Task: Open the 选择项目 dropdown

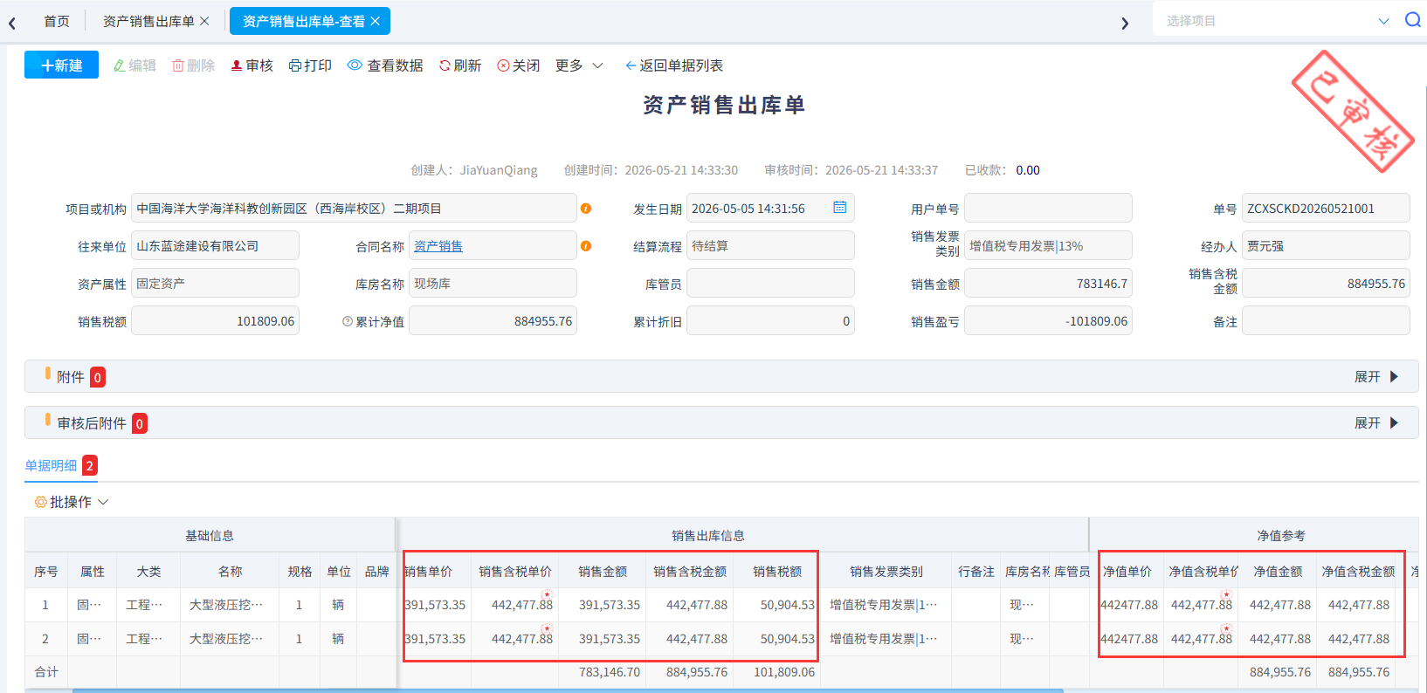Action: click(1276, 20)
